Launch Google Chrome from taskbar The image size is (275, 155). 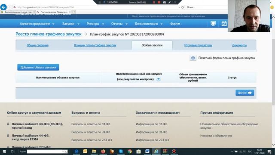click(x=130, y=151)
